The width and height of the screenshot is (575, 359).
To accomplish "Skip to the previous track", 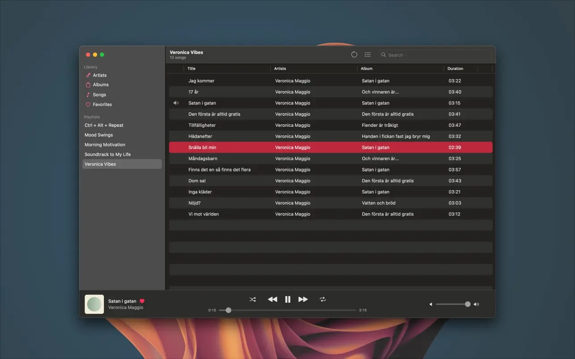I will coord(272,300).
